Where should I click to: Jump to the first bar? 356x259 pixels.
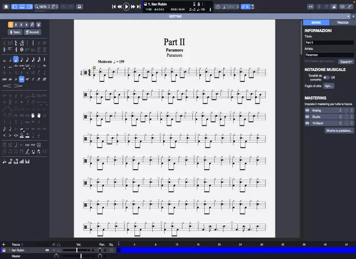(x=114, y=7)
